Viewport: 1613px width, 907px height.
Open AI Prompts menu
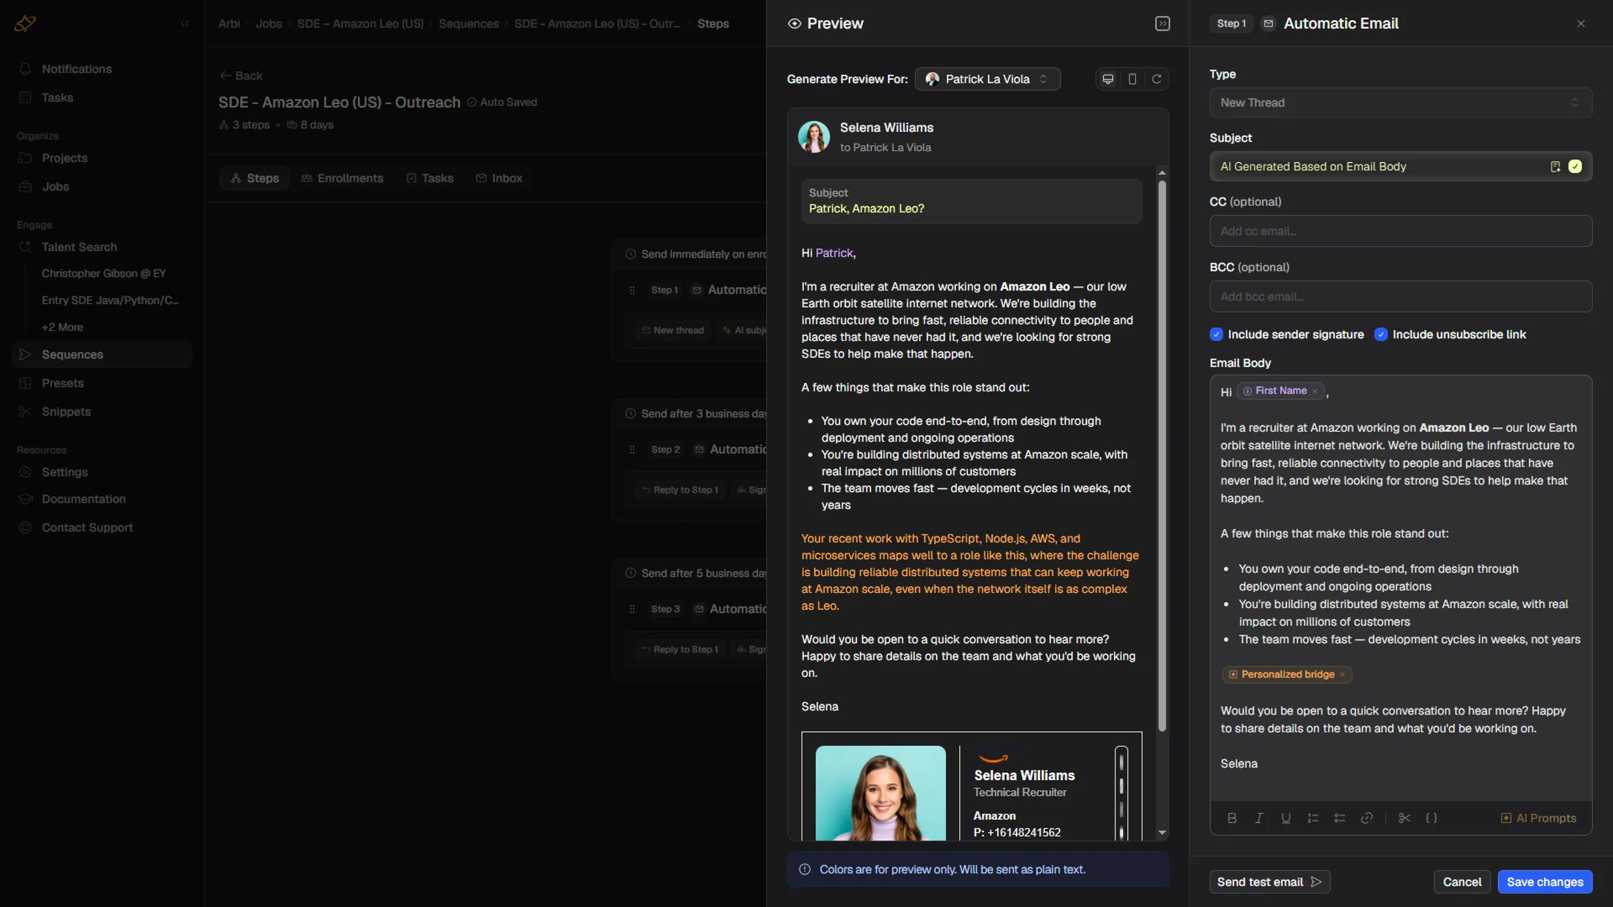[x=1538, y=818]
